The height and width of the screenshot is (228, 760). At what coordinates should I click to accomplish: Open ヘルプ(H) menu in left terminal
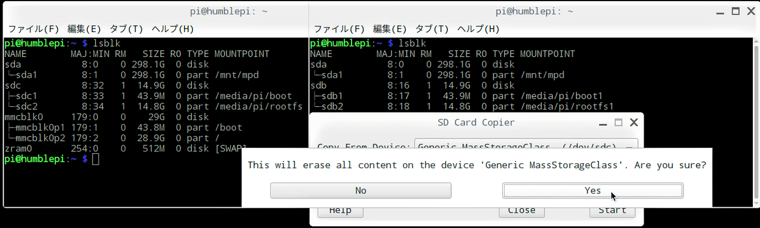[x=173, y=28]
